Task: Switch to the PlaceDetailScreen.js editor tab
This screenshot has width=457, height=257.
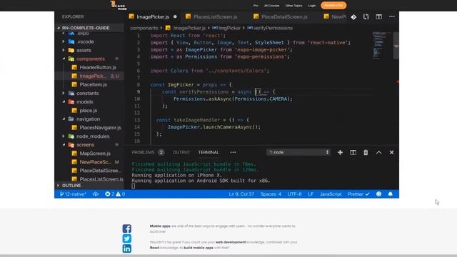Action: point(281,17)
